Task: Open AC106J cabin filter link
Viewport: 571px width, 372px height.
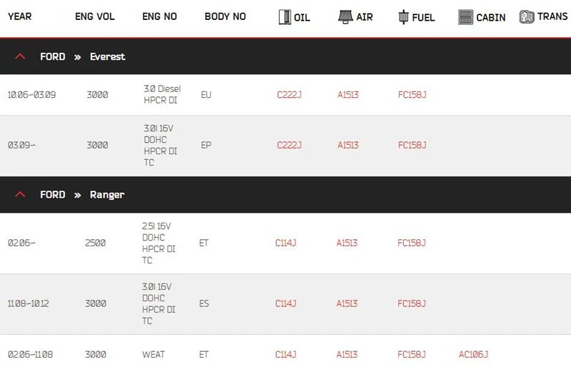Action: click(x=473, y=354)
